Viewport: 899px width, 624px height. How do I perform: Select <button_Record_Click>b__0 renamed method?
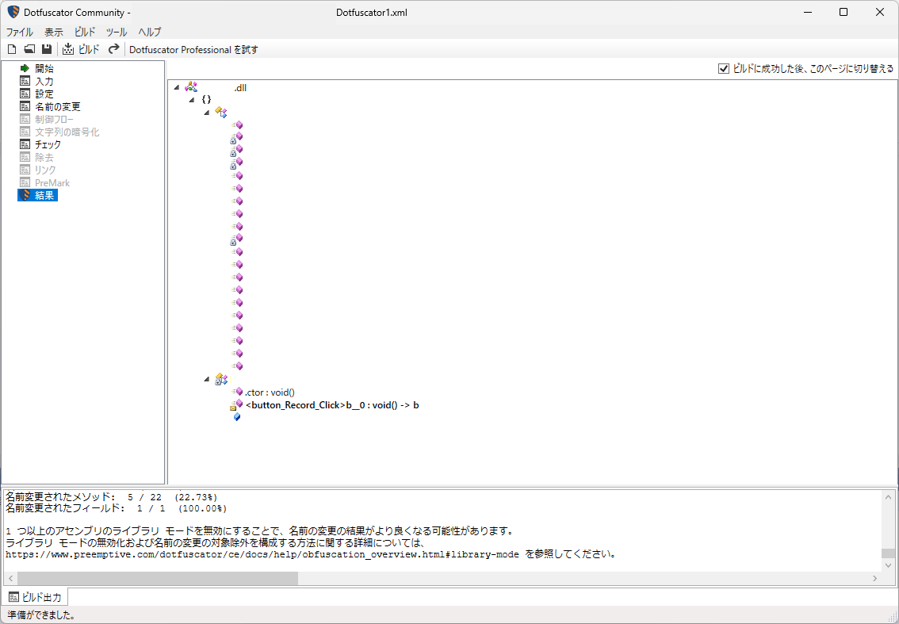(x=332, y=405)
